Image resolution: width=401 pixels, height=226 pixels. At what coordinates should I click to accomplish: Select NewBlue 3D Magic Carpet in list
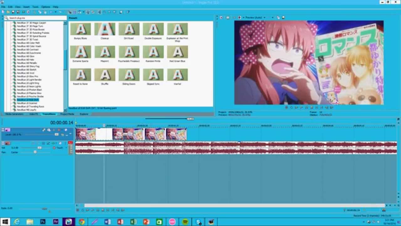[x=31, y=23]
